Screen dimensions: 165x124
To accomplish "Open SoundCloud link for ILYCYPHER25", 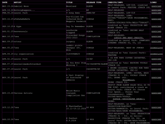I will tap(156, 54).
